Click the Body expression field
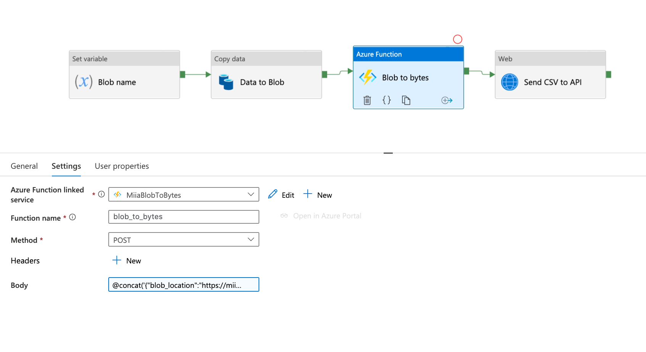Viewport: 646px width, 352px height. click(184, 285)
